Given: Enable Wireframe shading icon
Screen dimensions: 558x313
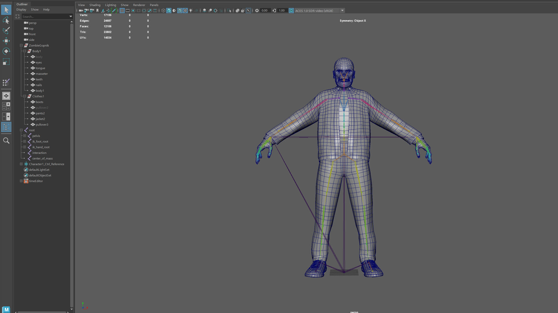Looking at the screenshot, I should pyautogui.click(x=163, y=10).
